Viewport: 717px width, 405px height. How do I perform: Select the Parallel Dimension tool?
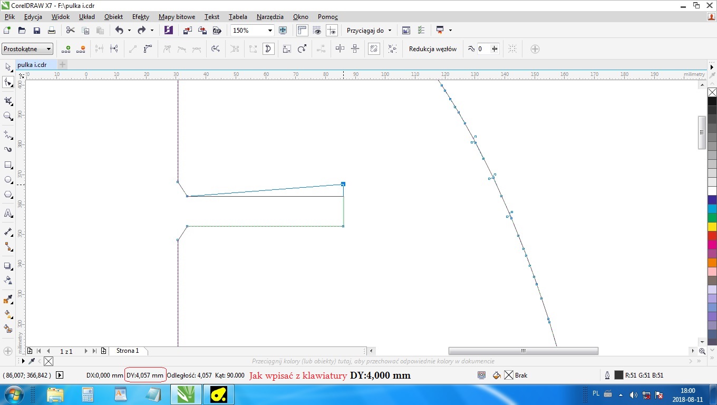pyautogui.click(x=8, y=232)
